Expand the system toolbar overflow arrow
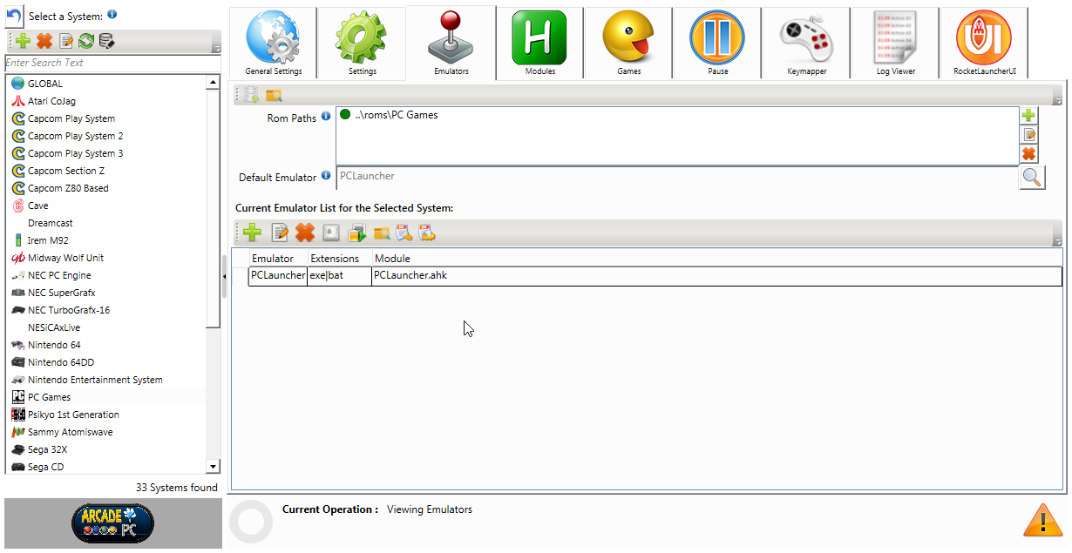This screenshot has width=1072, height=553. [x=216, y=49]
